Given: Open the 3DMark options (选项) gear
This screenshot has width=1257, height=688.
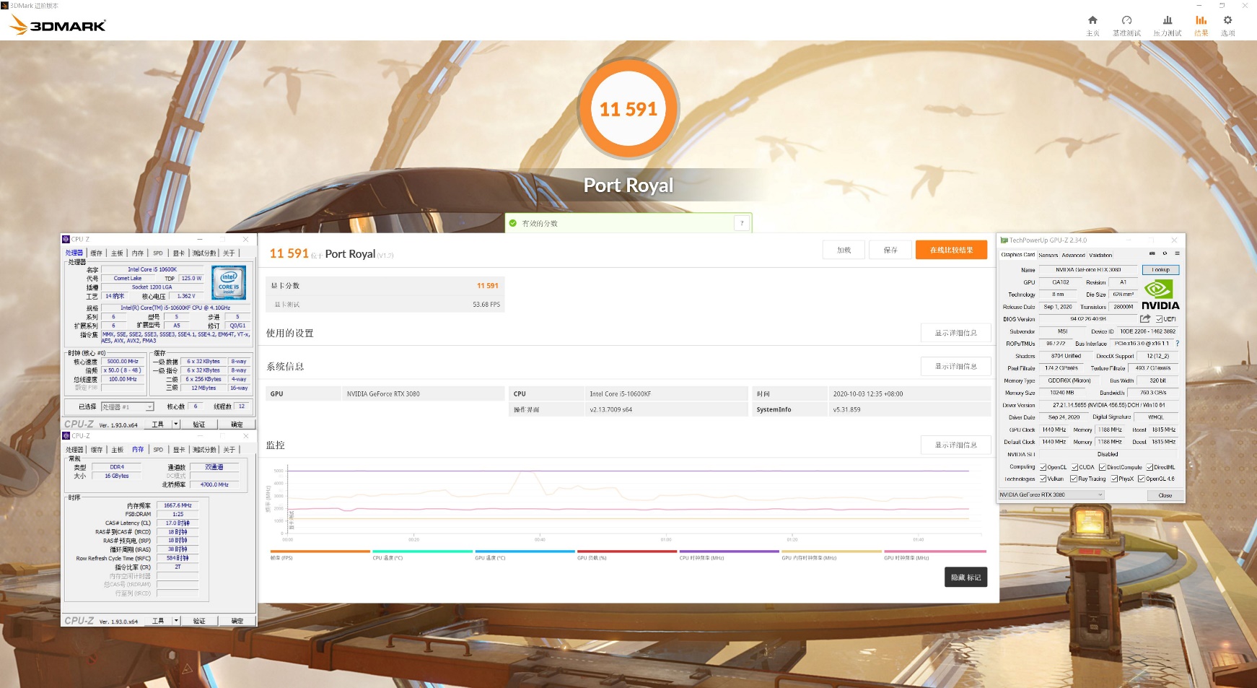Looking at the screenshot, I should (1227, 25).
